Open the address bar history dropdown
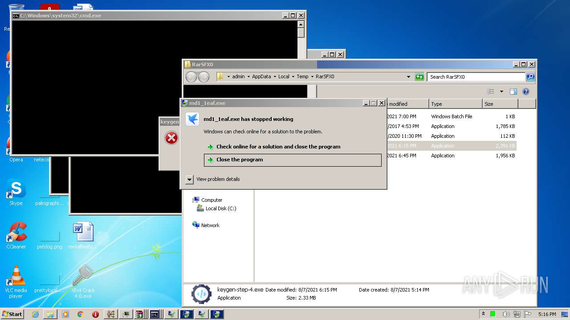This screenshot has width=570, height=320. [408, 77]
